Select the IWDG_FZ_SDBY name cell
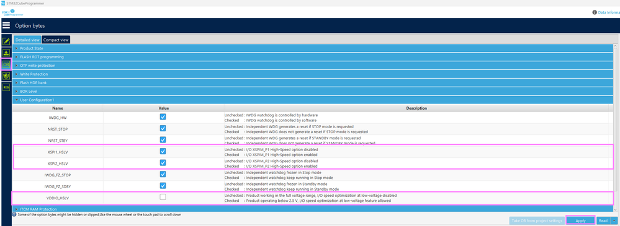Screen dimensions: 620x226 (57, 186)
